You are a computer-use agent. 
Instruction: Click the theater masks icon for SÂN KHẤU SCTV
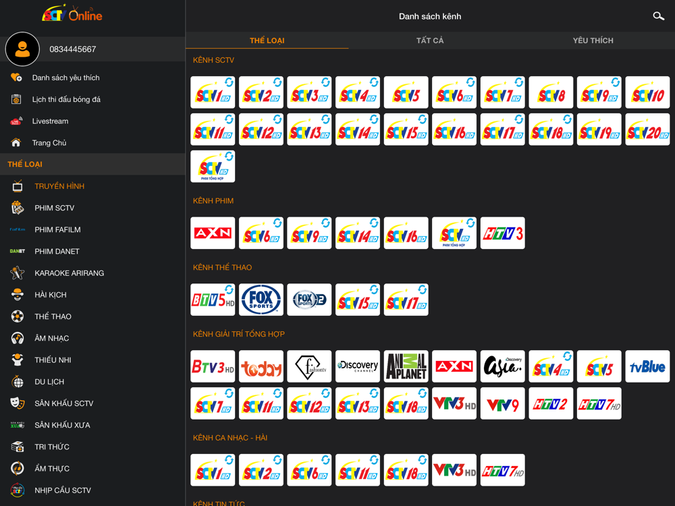tap(18, 403)
